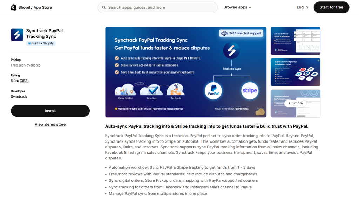Viewport: 359px width, 201px height.
Task: Click the Manage PayPal sync bullet point
Action: (x=158, y=194)
